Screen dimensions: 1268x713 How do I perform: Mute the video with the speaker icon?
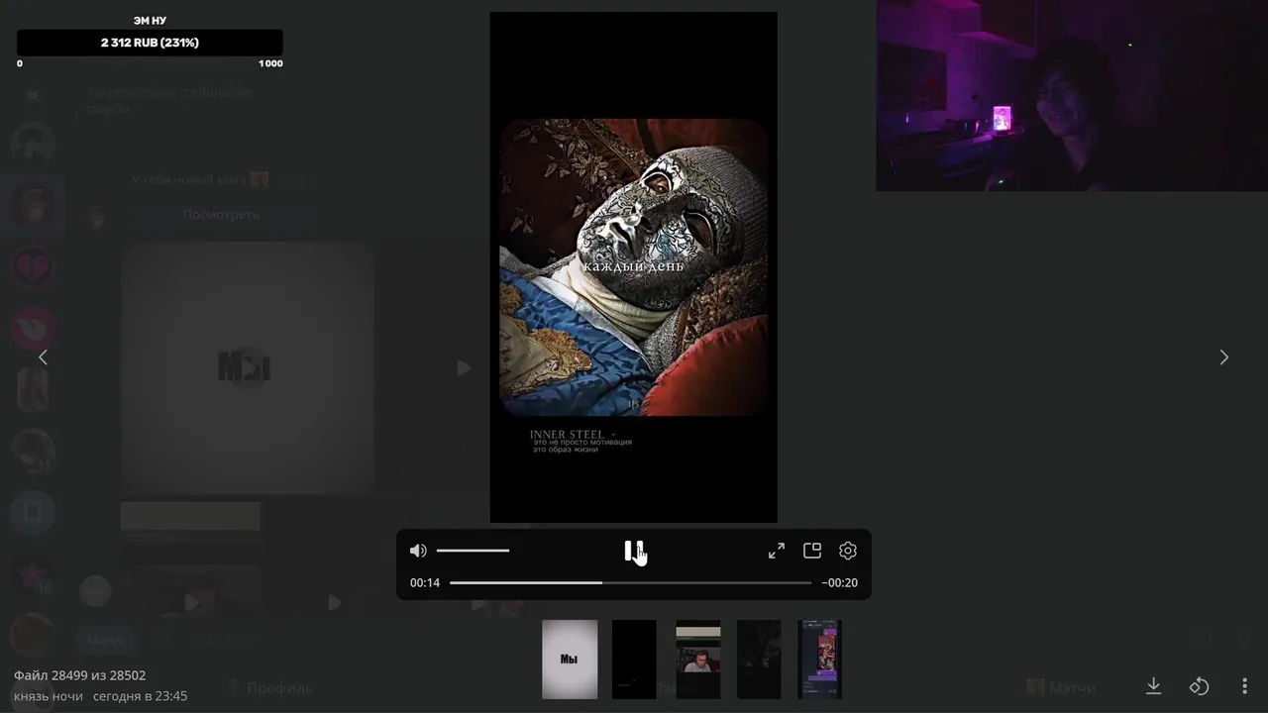point(418,551)
